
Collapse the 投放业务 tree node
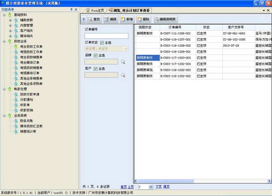click(4, 41)
